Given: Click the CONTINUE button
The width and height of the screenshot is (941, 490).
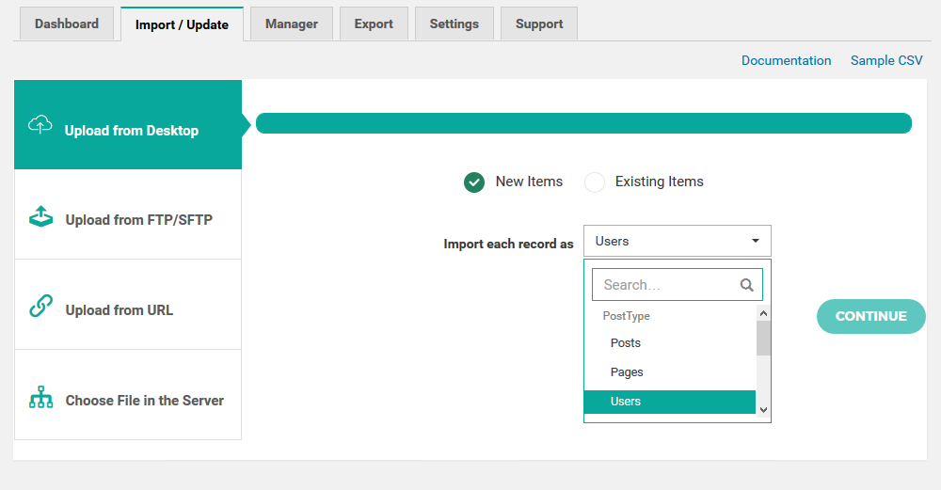Looking at the screenshot, I should point(870,316).
